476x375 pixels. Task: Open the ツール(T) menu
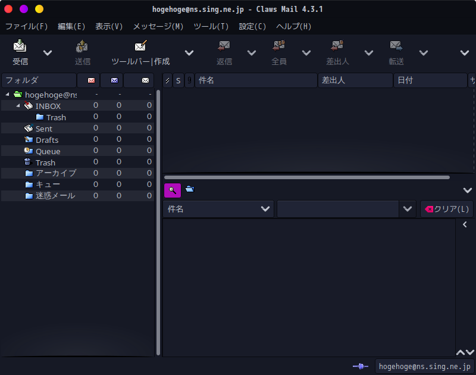tap(211, 26)
